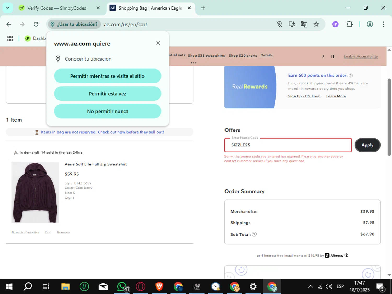Open the extensions puzzle icon

pyautogui.click(x=349, y=24)
